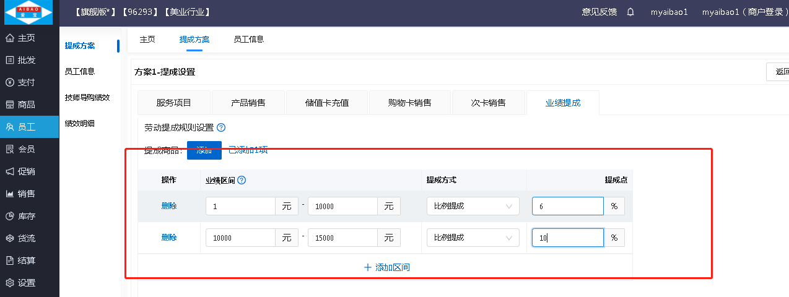Click the 员工 staff sidebar icon

click(9, 127)
